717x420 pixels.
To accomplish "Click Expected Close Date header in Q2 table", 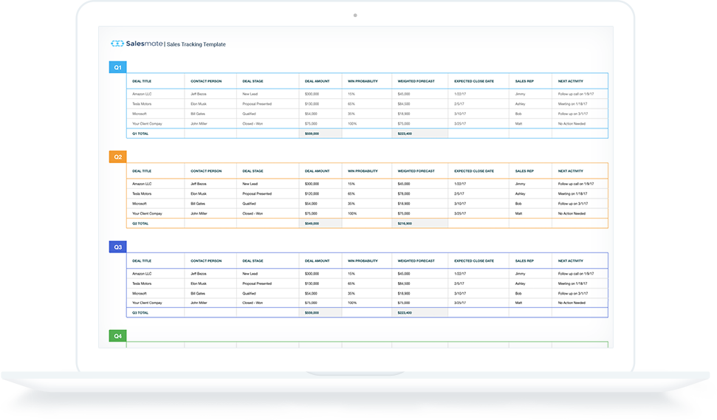I will tap(474, 171).
